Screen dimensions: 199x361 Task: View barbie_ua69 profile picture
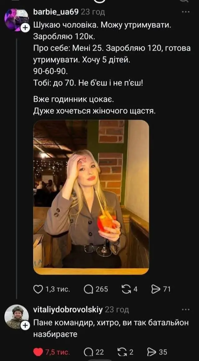click(16, 20)
